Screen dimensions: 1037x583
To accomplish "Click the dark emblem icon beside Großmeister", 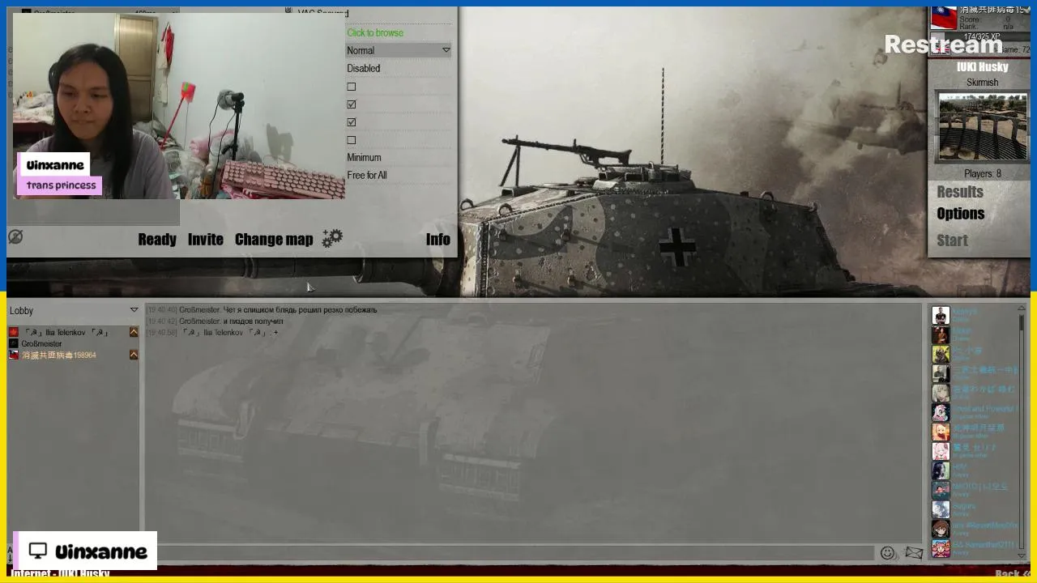I will coord(14,343).
